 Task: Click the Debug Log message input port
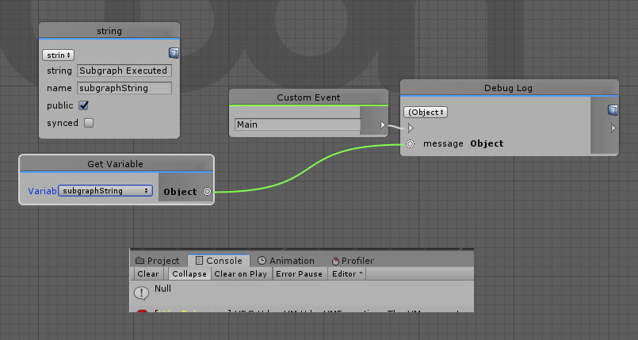click(410, 144)
